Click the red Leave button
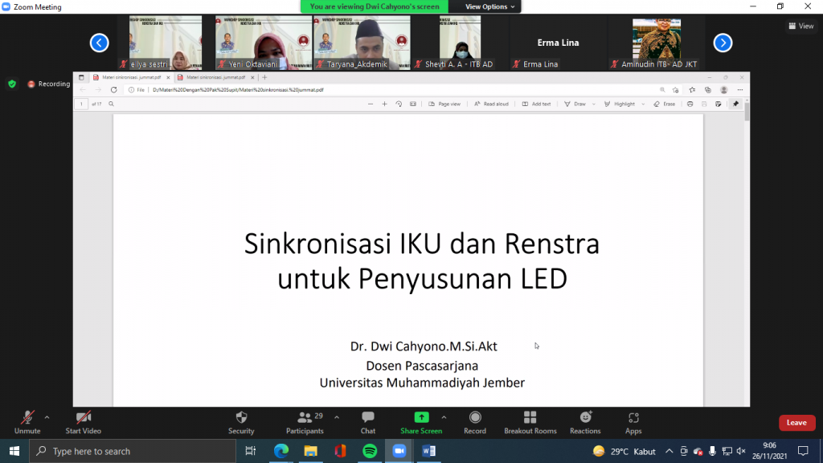 click(x=796, y=423)
